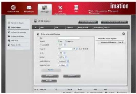Click the storage locator sidebar icon
The width and height of the screenshot is (136, 94).
pos(9,32)
